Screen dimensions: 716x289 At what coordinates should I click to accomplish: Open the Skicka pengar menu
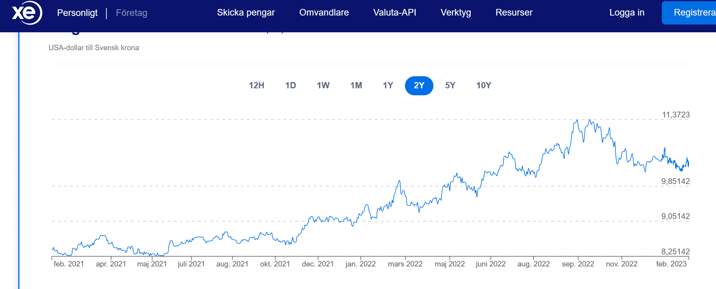click(x=246, y=12)
